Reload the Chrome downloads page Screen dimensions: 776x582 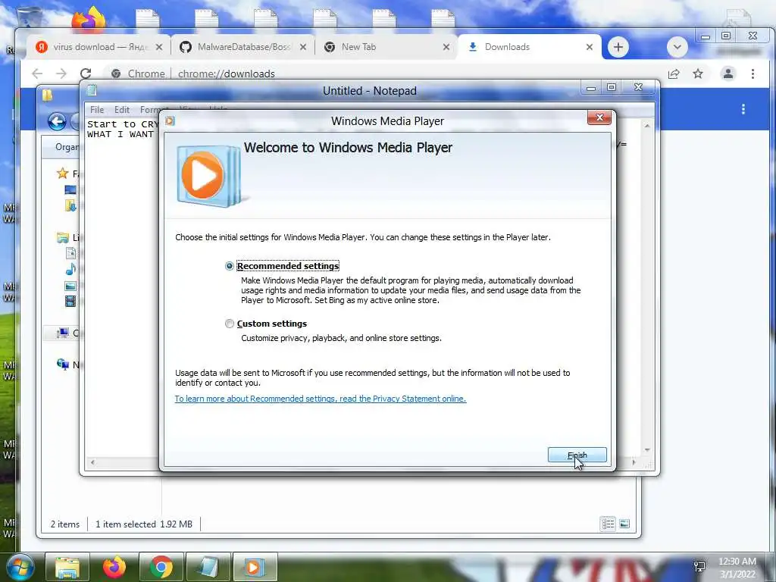(86, 74)
